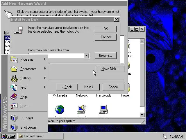This screenshot has width=186, height=140.
Task: Select Run... from the Start menu
Action: pyautogui.click(x=28, y=106)
